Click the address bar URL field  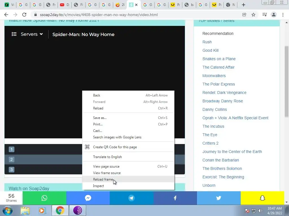136,15
